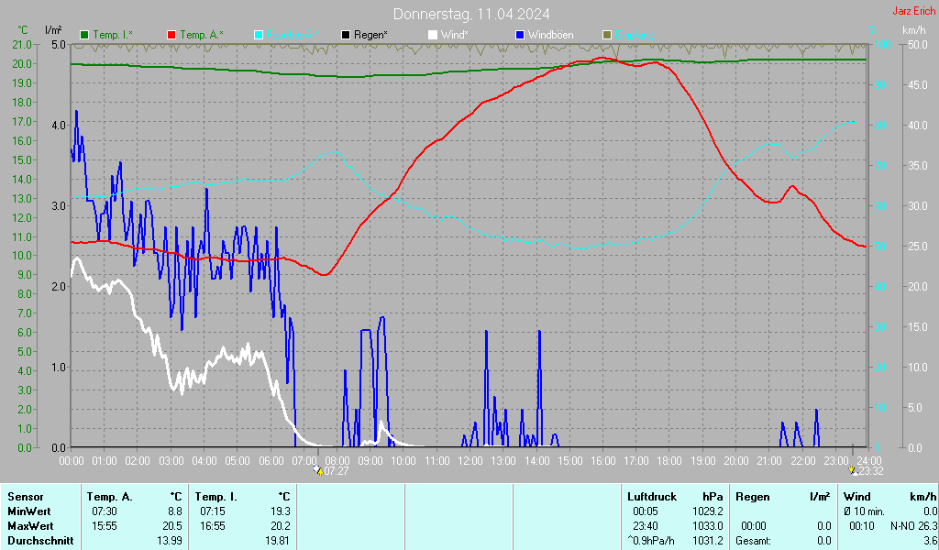Click the blue Windböen legend swatch
Viewport: 939px width, 550px height.
(520, 35)
